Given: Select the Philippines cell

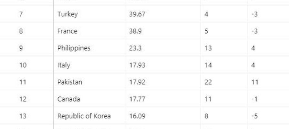Looking at the screenshot, I should pyautogui.click(x=89, y=48).
